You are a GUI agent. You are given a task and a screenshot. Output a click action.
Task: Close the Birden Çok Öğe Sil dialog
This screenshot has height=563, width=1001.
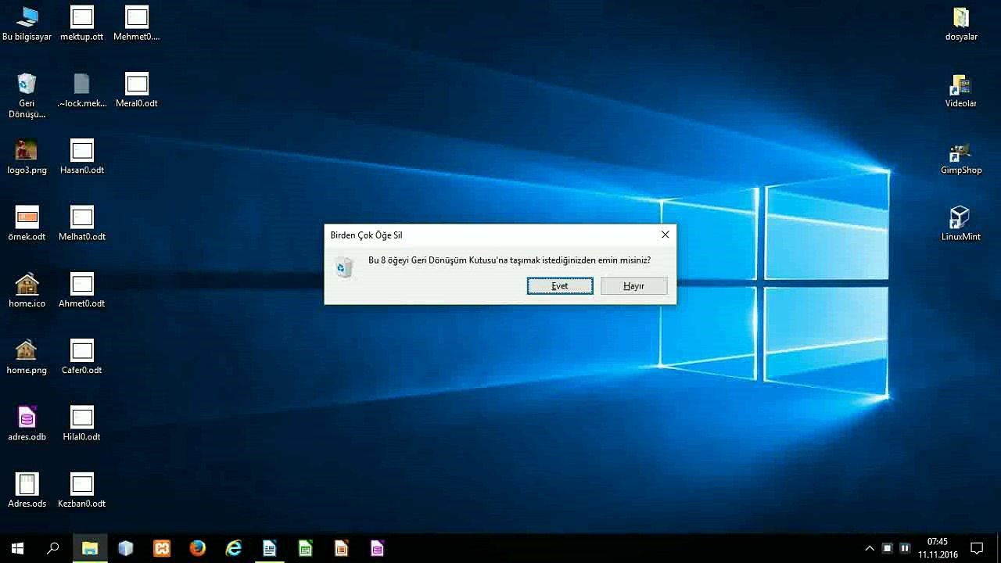coord(665,235)
